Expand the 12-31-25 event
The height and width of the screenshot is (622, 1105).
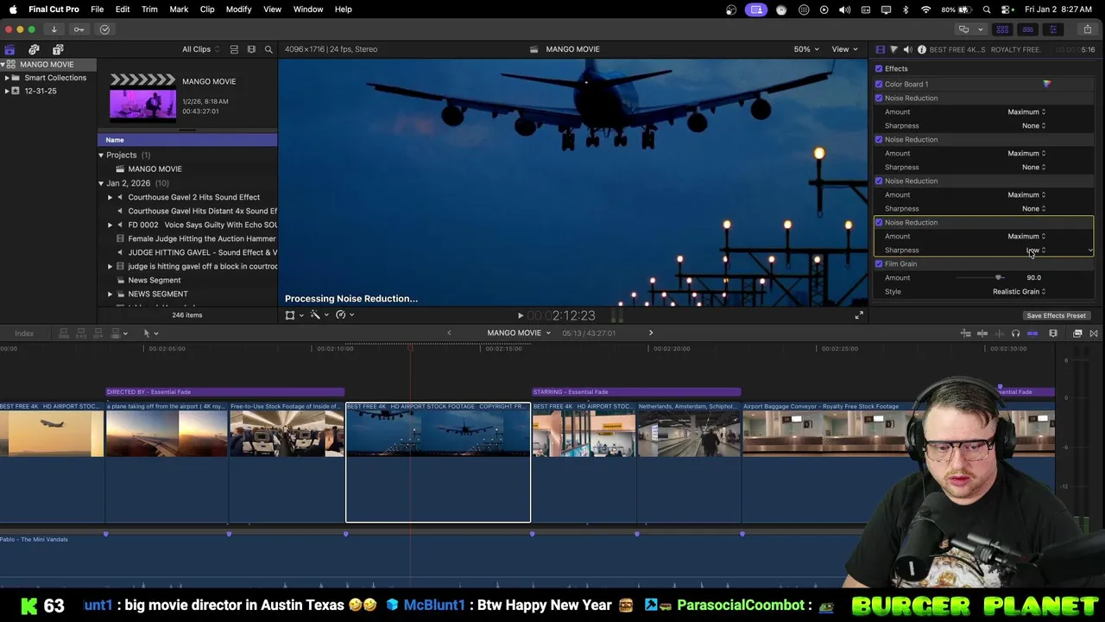pyautogui.click(x=7, y=91)
